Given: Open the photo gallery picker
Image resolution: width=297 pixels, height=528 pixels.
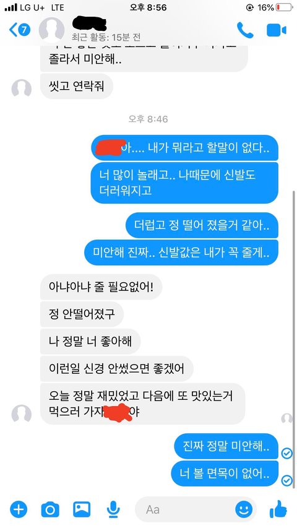Looking at the screenshot, I should point(82,509).
